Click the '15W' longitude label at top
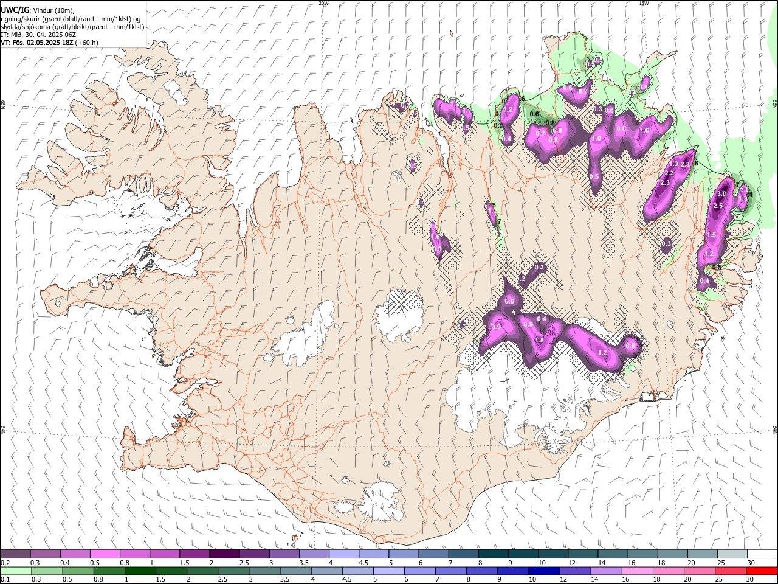The image size is (778, 584). (x=644, y=3)
